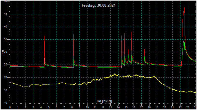Click the chart title Fredag, 30.08.2024
197x110 pixels.
[99, 5]
